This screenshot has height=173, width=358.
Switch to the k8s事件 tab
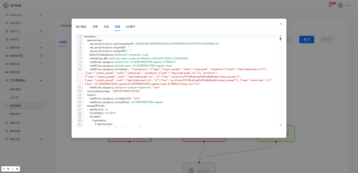click(130, 27)
